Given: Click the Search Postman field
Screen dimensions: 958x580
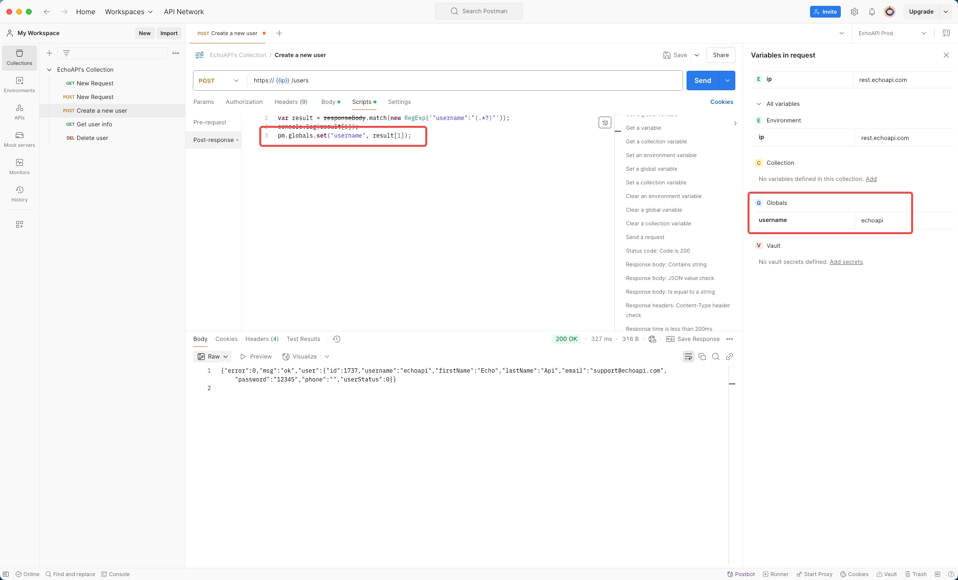Looking at the screenshot, I should click(479, 11).
